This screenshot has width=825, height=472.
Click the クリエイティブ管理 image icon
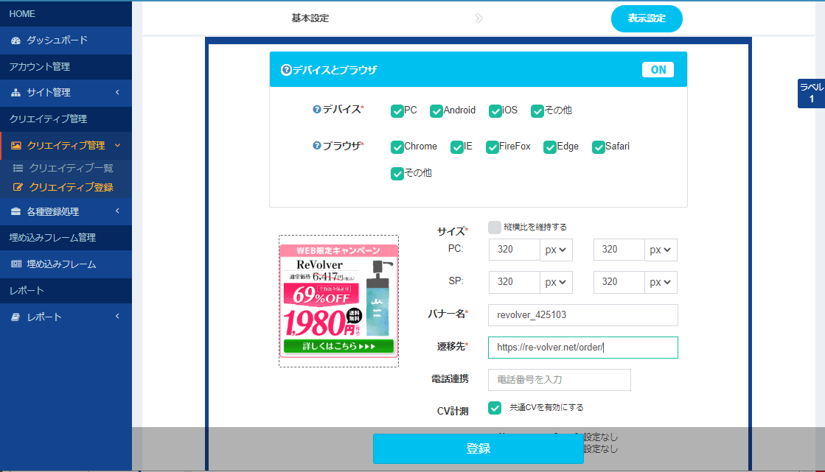coord(16,146)
